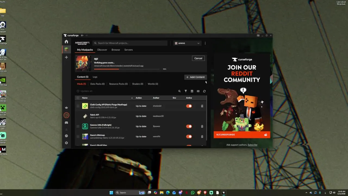
Task: Cancel the agz modpack verification
Action: (x=198, y=58)
